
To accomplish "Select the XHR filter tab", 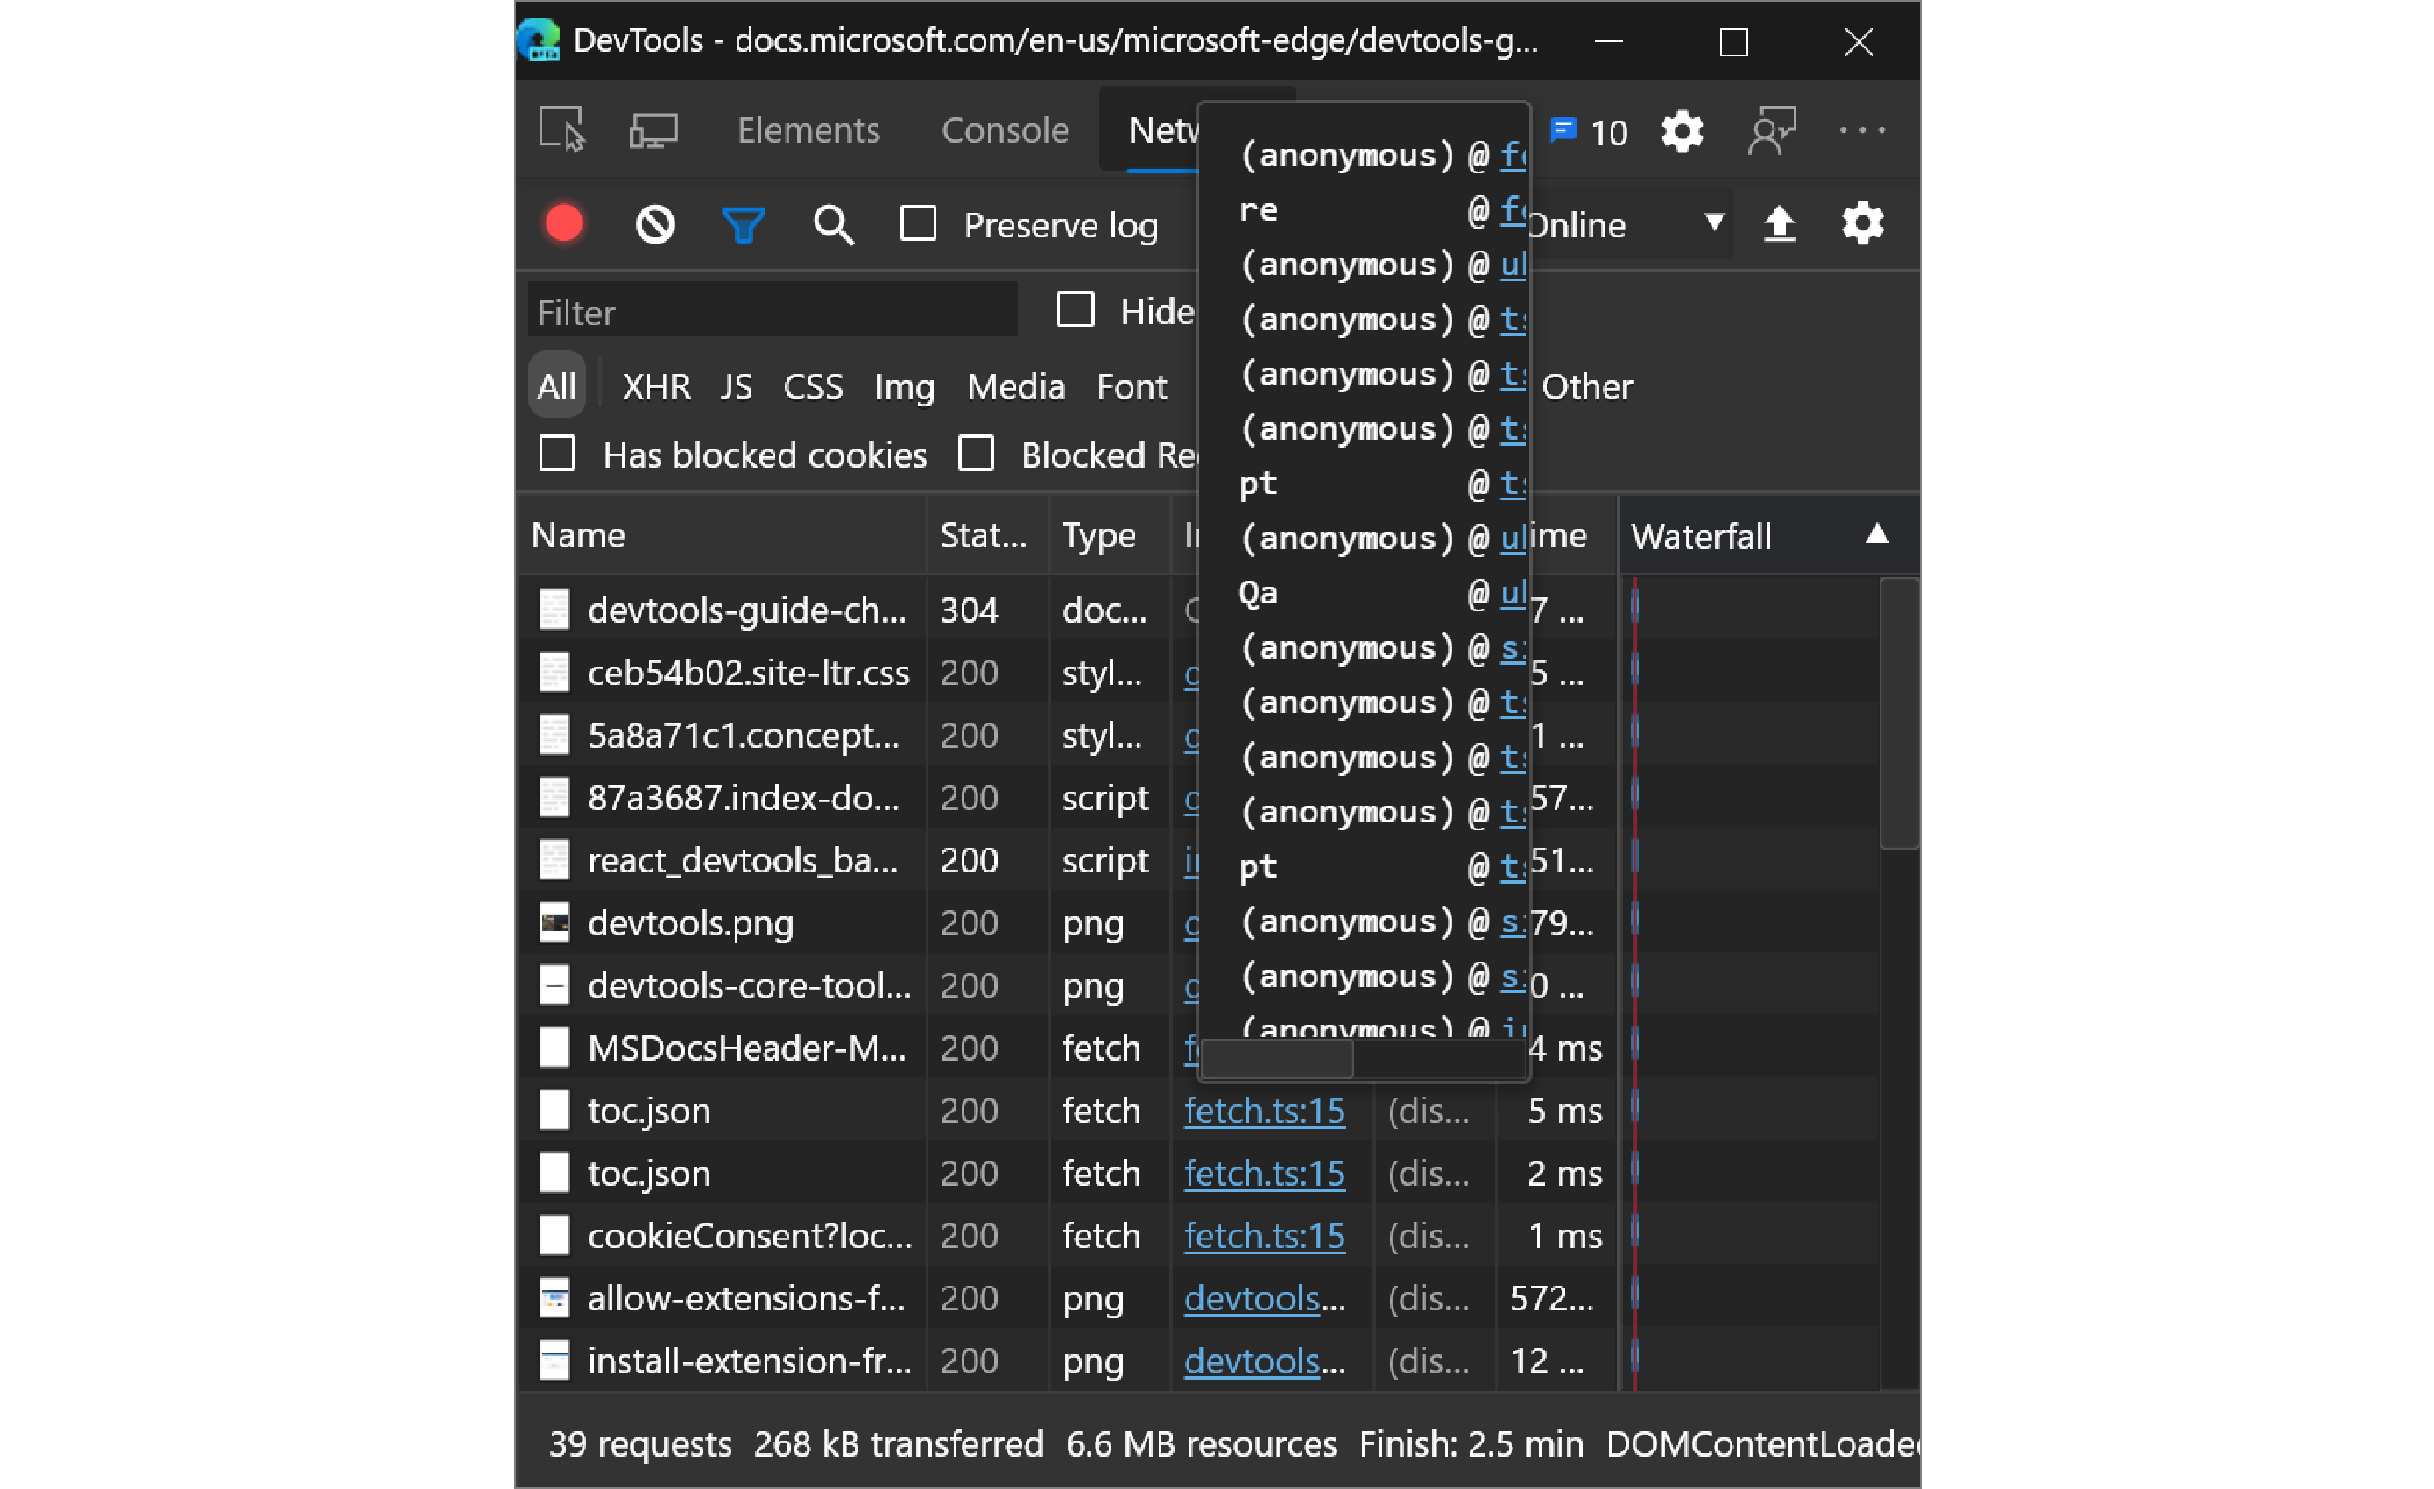I will [657, 386].
